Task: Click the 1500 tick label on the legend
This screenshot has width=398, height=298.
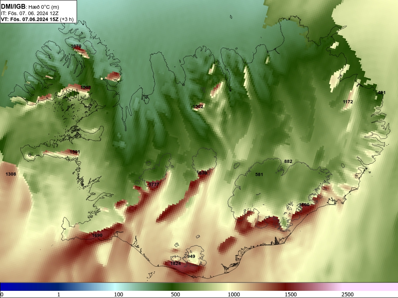Action: (x=291, y=294)
